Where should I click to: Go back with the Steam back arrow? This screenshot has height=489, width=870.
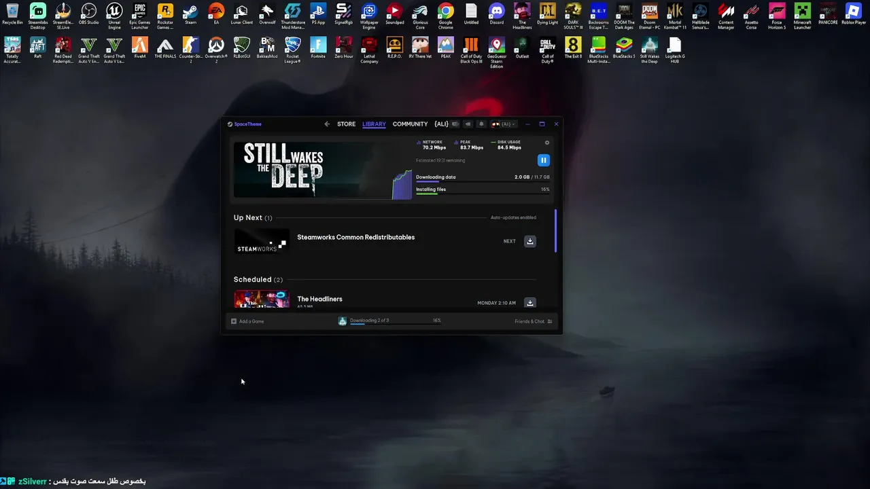(327, 124)
